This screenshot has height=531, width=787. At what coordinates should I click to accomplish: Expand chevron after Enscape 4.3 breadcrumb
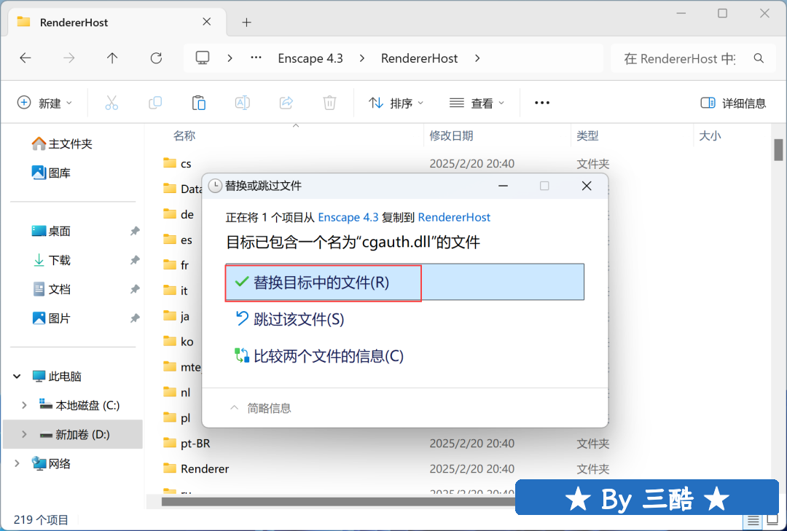point(362,58)
